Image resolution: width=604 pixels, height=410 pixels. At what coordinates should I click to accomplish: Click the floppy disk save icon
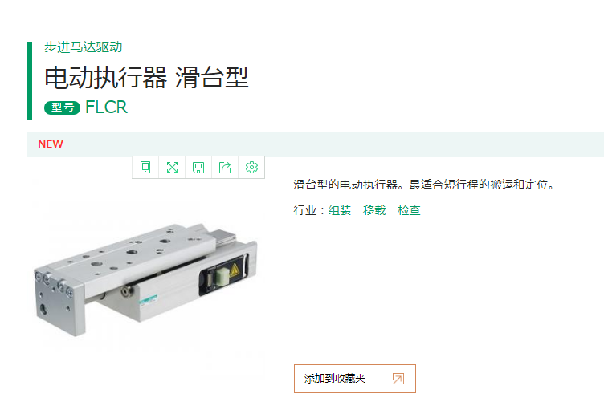coord(198,168)
